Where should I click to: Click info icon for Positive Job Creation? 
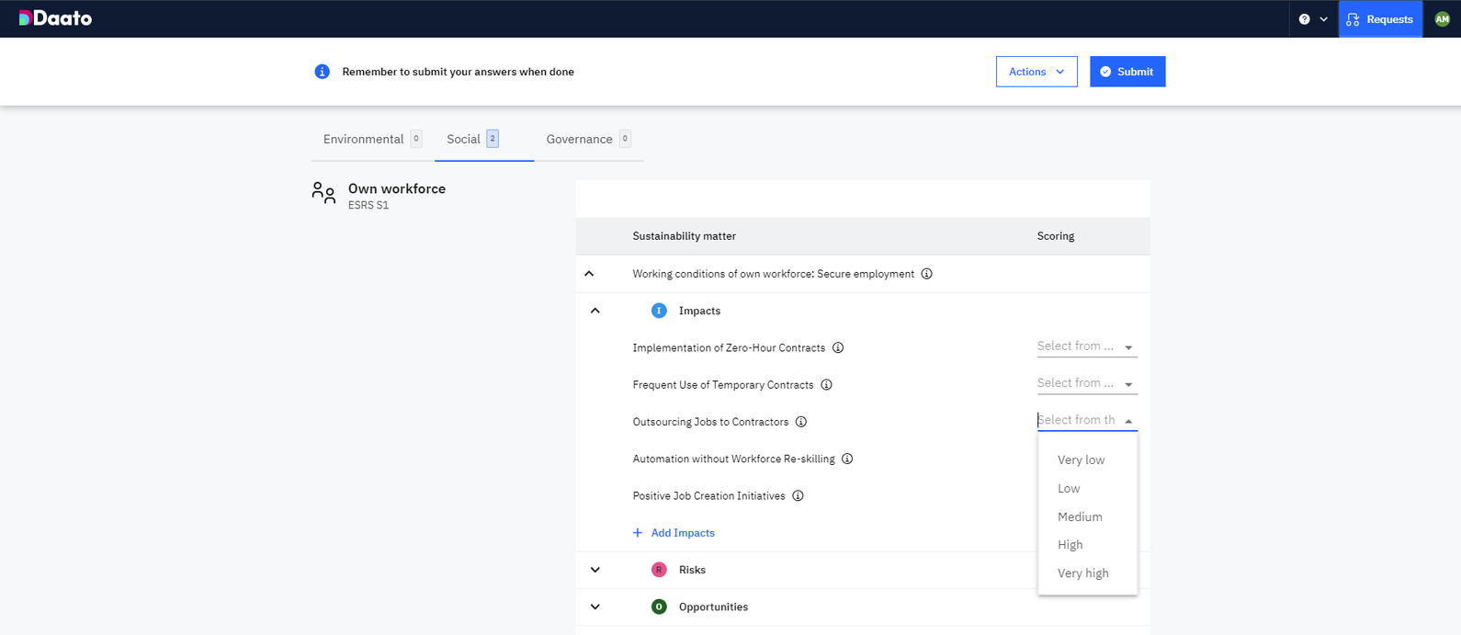tap(798, 496)
